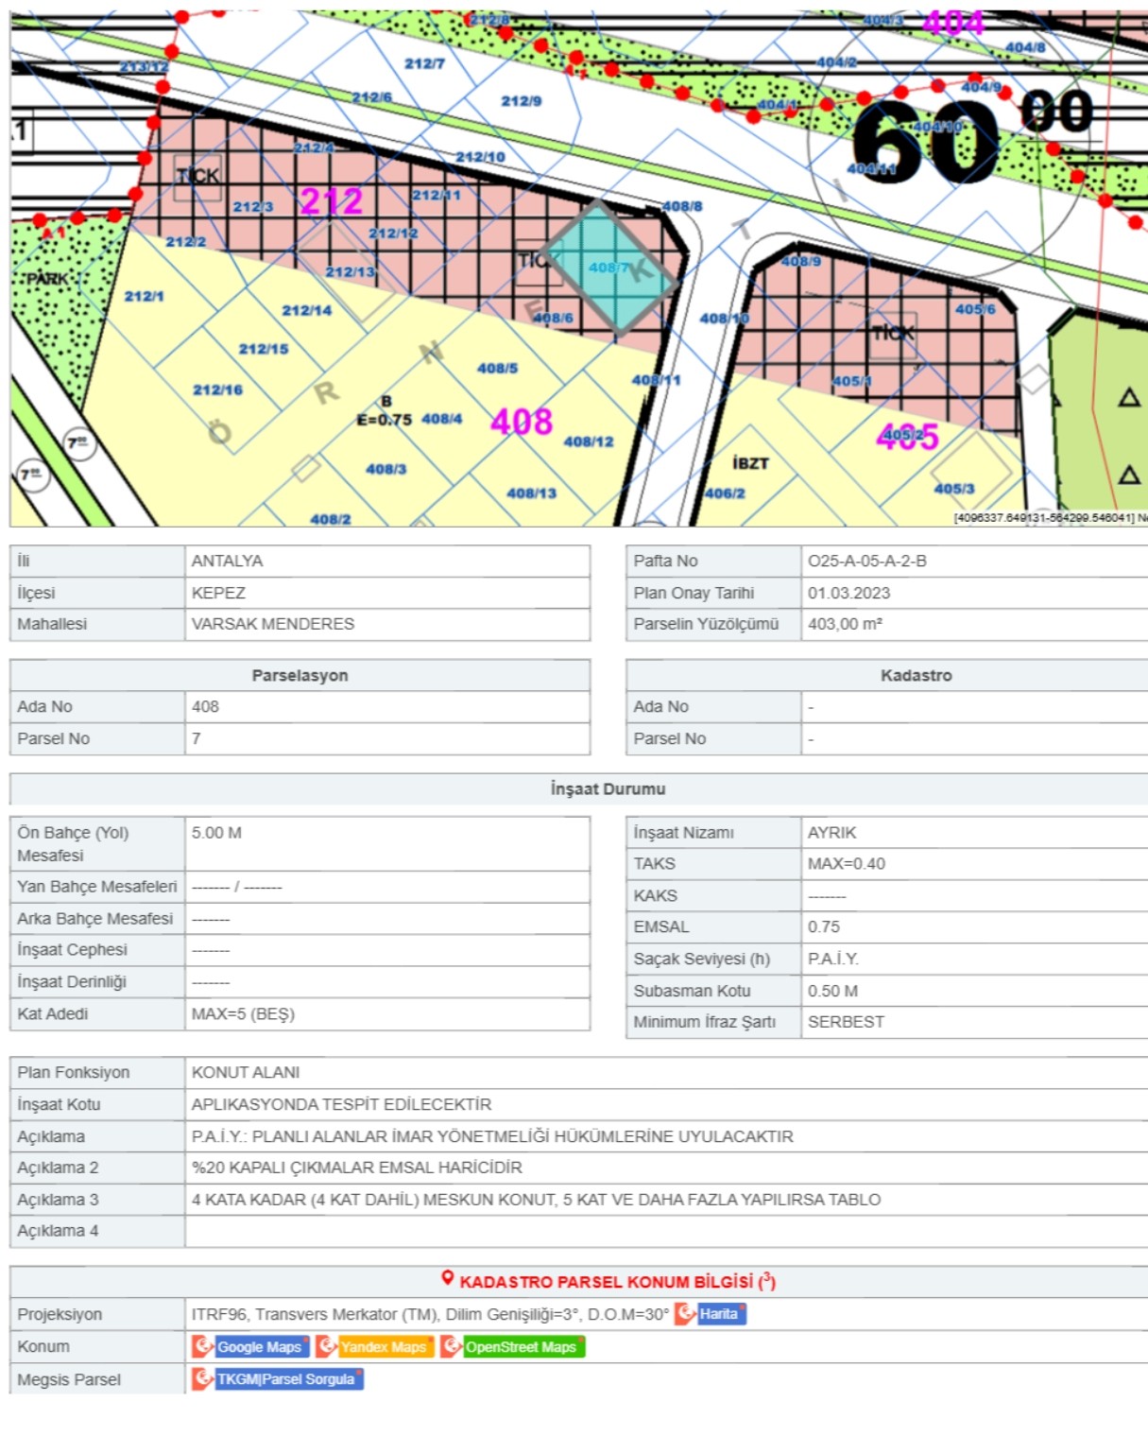Open the Google Maps link

[257, 1346]
